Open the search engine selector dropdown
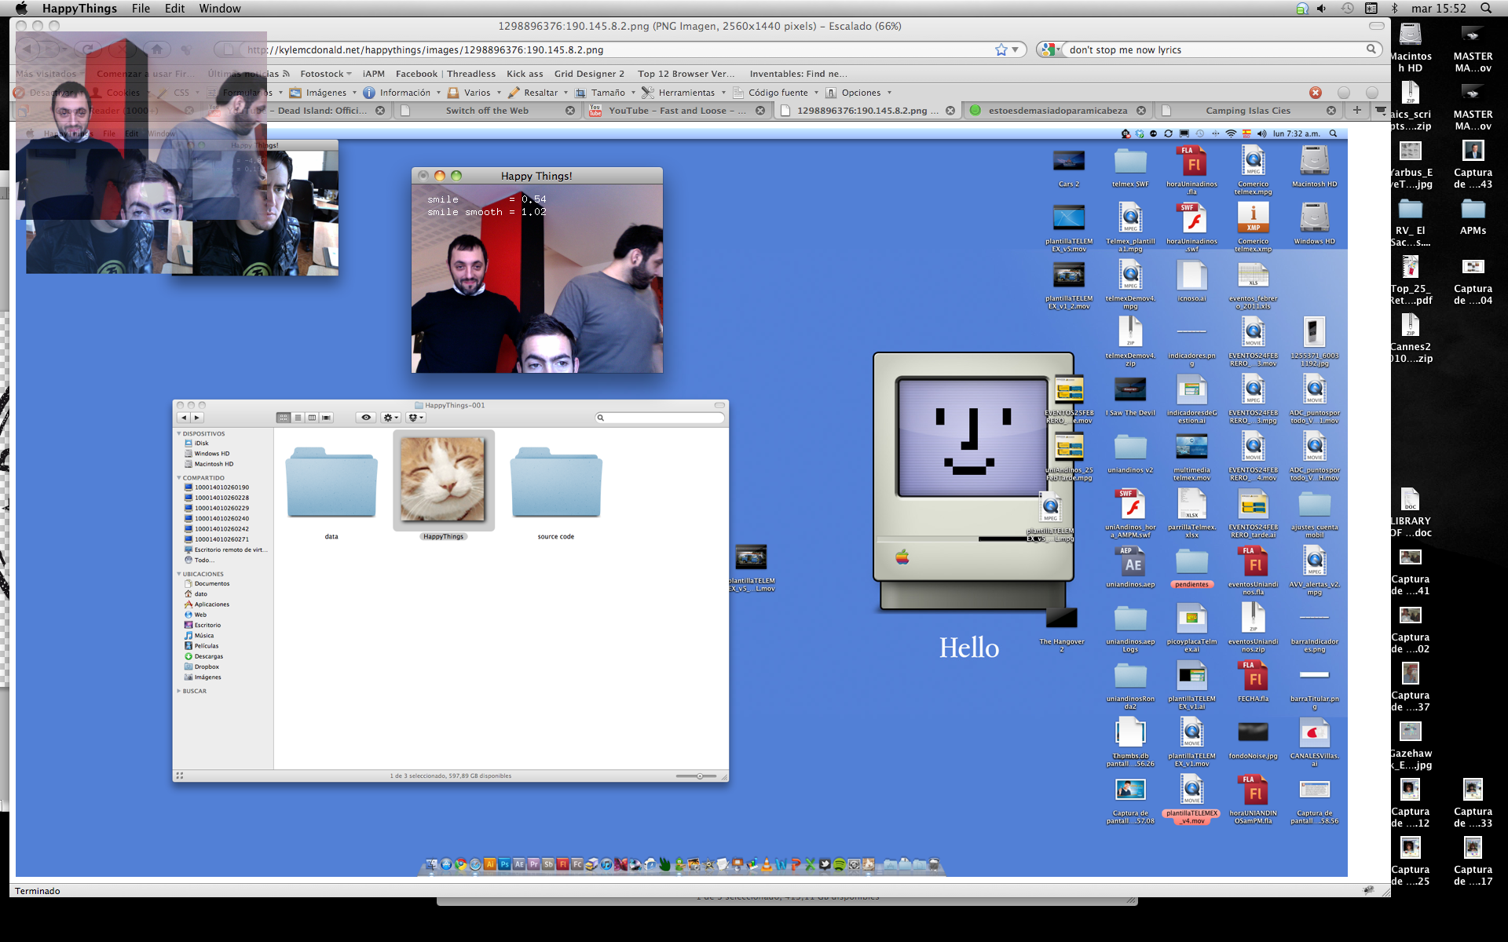The height and width of the screenshot is (942, 1508). coord(1050,49)
